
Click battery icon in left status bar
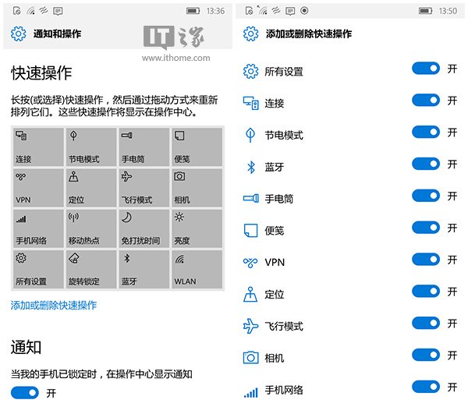193,11
